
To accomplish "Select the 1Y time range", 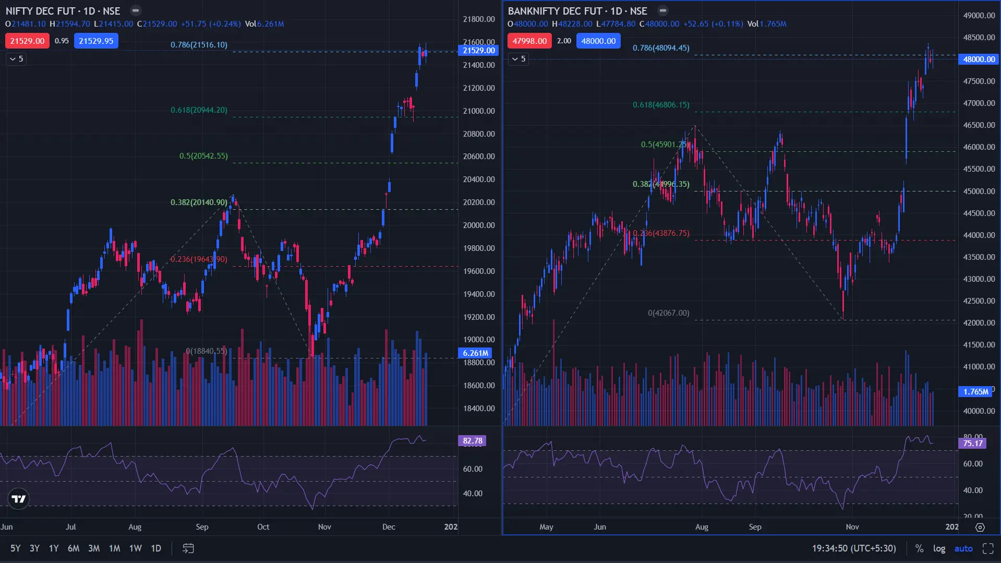I will 54,548.
